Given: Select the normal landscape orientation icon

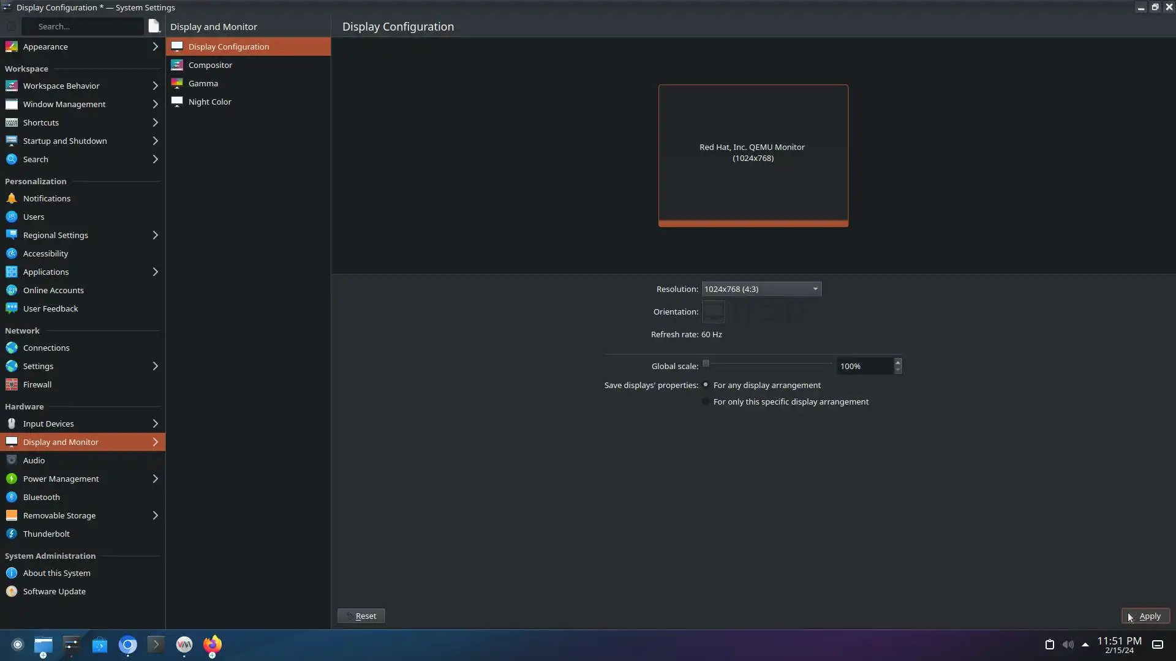Looking at the screenshot, I should tap(713, 312).
